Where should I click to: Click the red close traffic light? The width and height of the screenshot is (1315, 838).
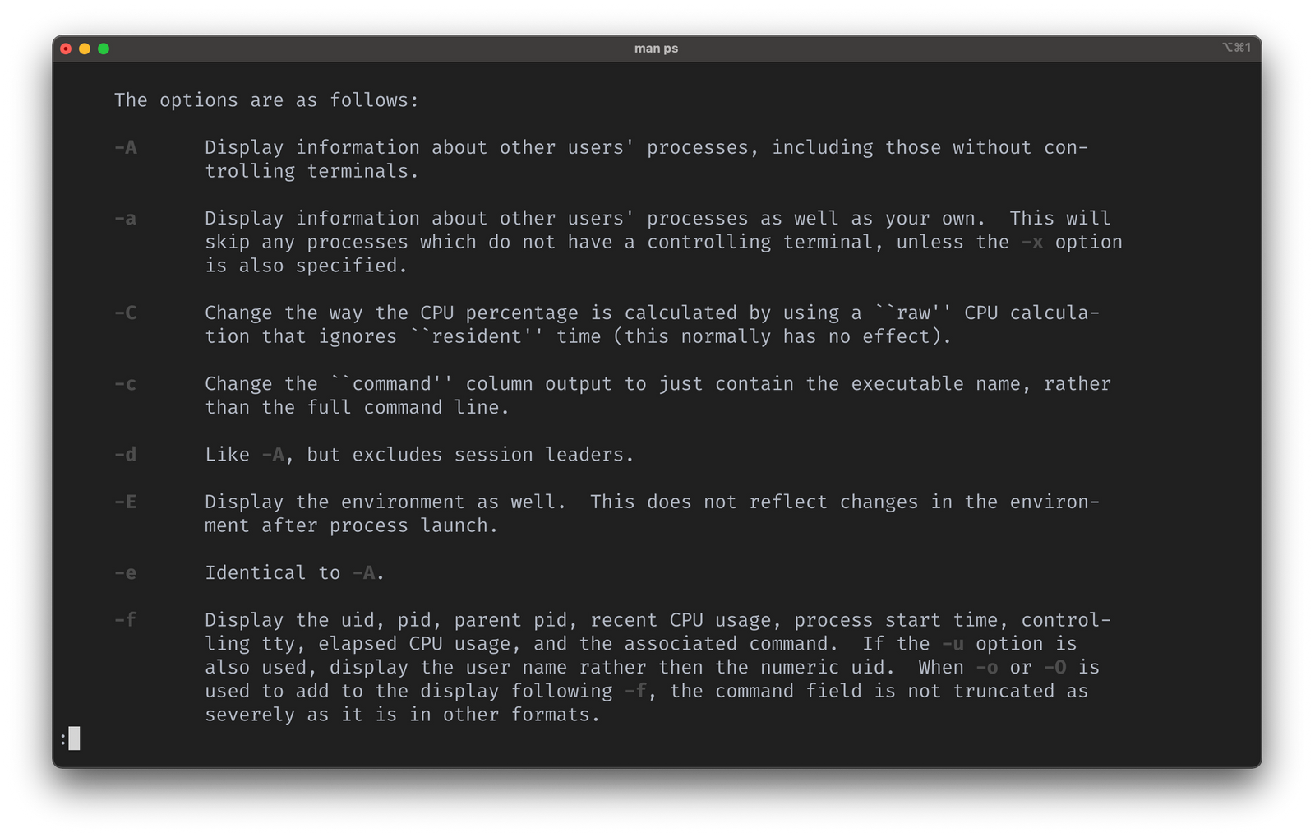tap(65, 49)
